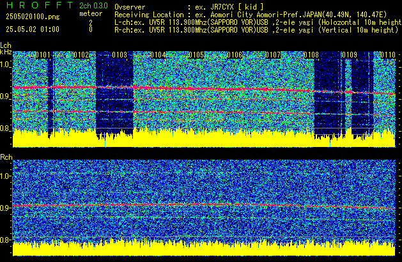The width and height of the screenshot is (402, 262).
Task: Click the meteor count value 0
Action: pyautogui.click(x=91, y=29)
